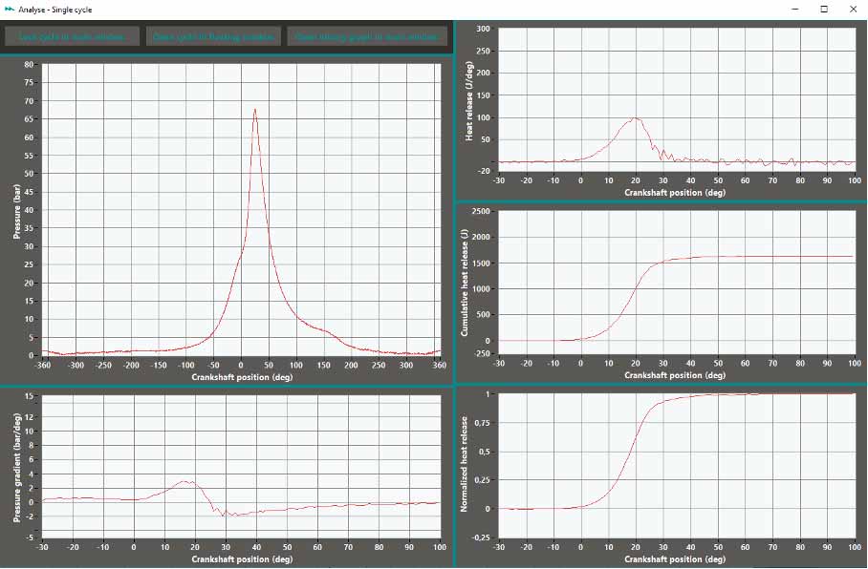Click the Analyse application icon in title bar
This screenshot has height=569, width=868.
click(11, 9)
